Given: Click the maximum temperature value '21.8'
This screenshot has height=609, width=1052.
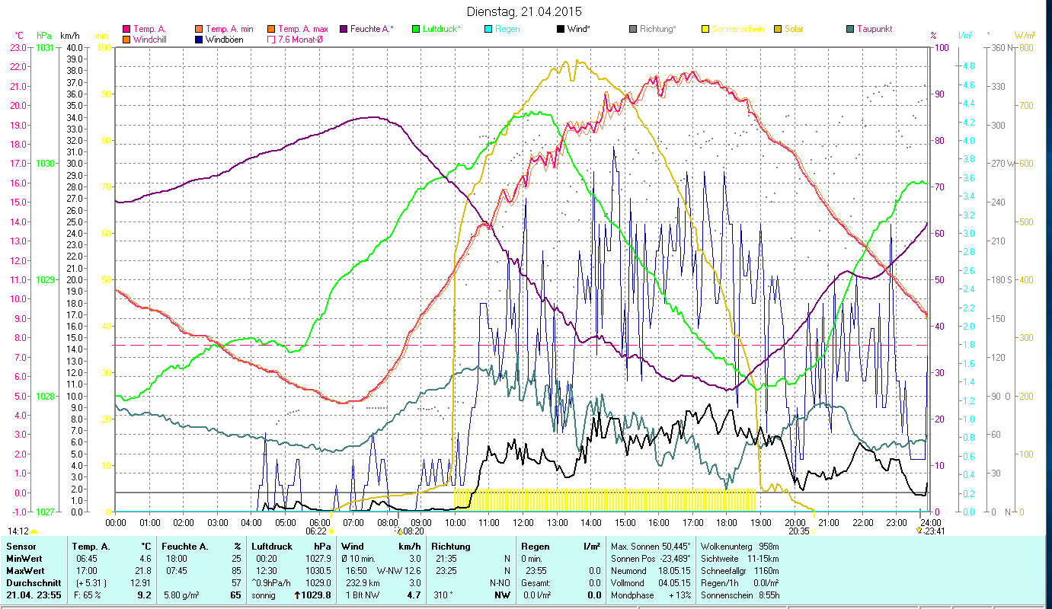Looking at the screenshot, I should 143,570.
